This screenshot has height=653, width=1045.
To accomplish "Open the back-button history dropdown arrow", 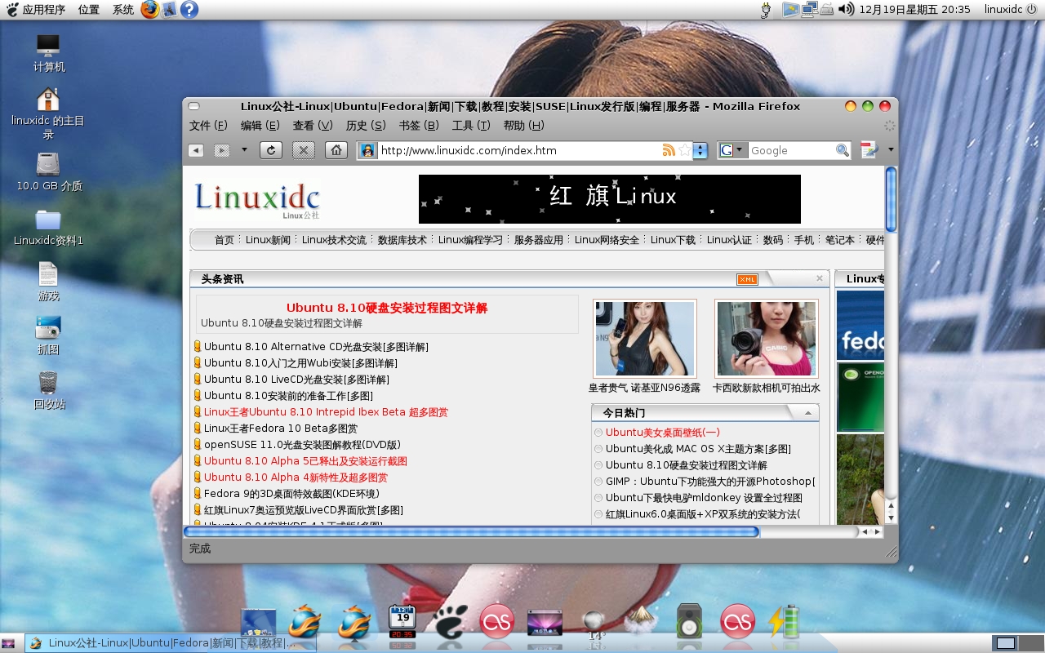I will tap(242, 150).
